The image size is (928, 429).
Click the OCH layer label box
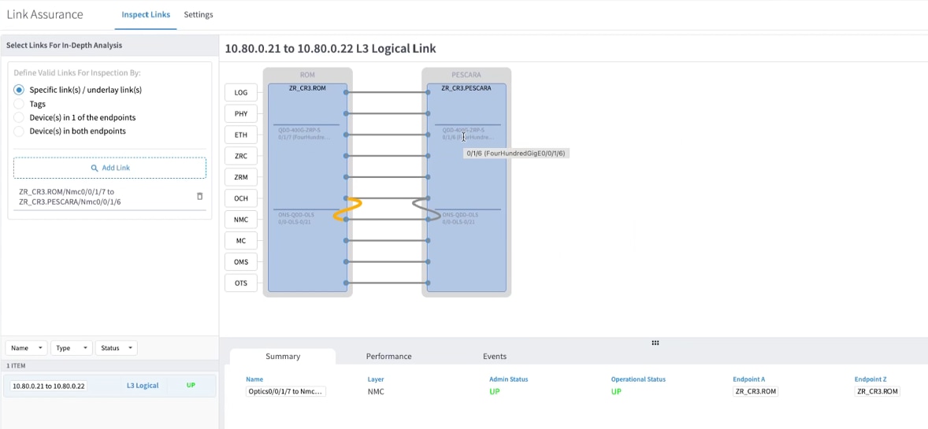(x=241, y=198)
